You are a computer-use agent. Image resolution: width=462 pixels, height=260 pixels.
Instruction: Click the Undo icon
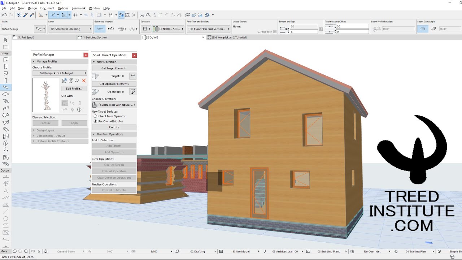pyautogui.click(x=4, y=15)
